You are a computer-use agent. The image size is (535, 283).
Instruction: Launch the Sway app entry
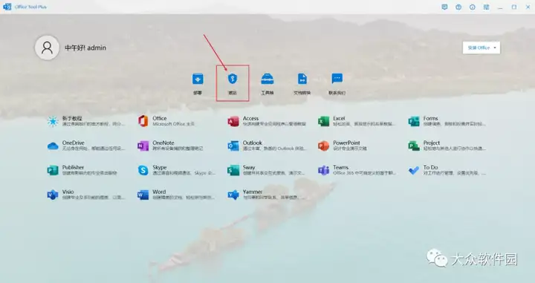pyautogui.click(x=267, y=170)
